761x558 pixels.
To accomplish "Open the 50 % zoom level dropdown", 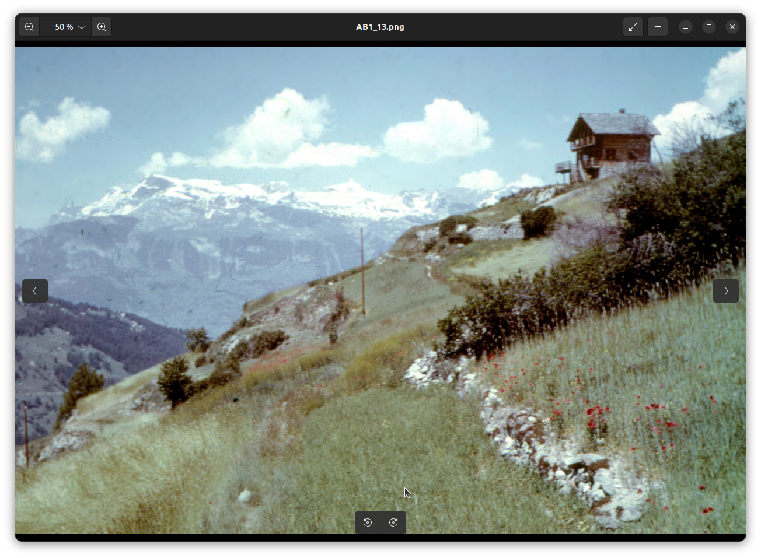I will (x=64, y=27).
